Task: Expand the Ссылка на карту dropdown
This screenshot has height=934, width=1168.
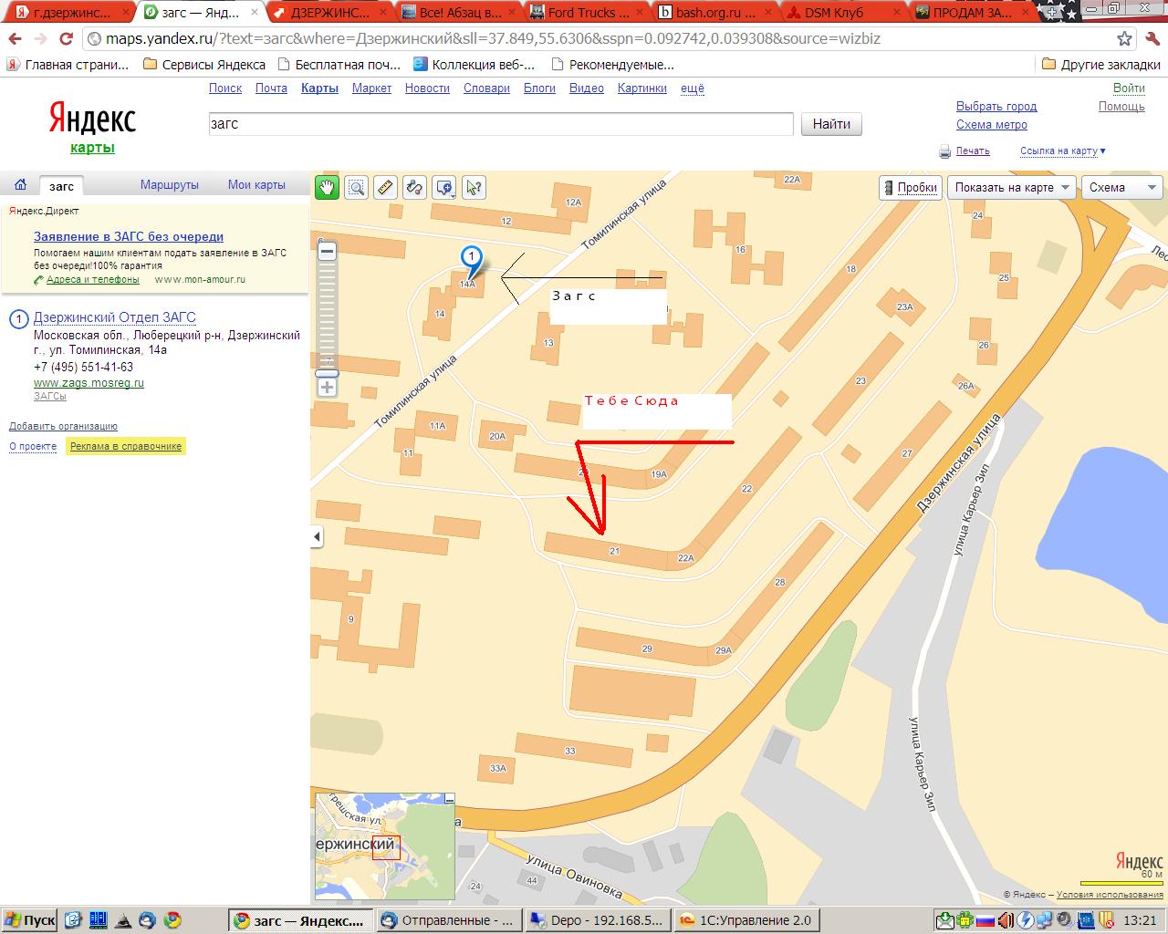Action: (x=1062, y=151)
